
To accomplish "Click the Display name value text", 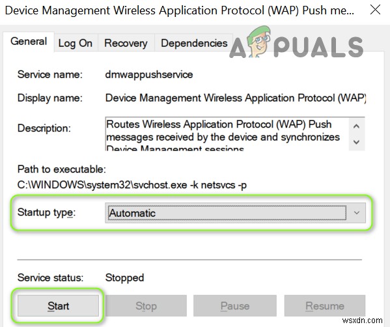I will pyautogui.click(x=236, y=98).
